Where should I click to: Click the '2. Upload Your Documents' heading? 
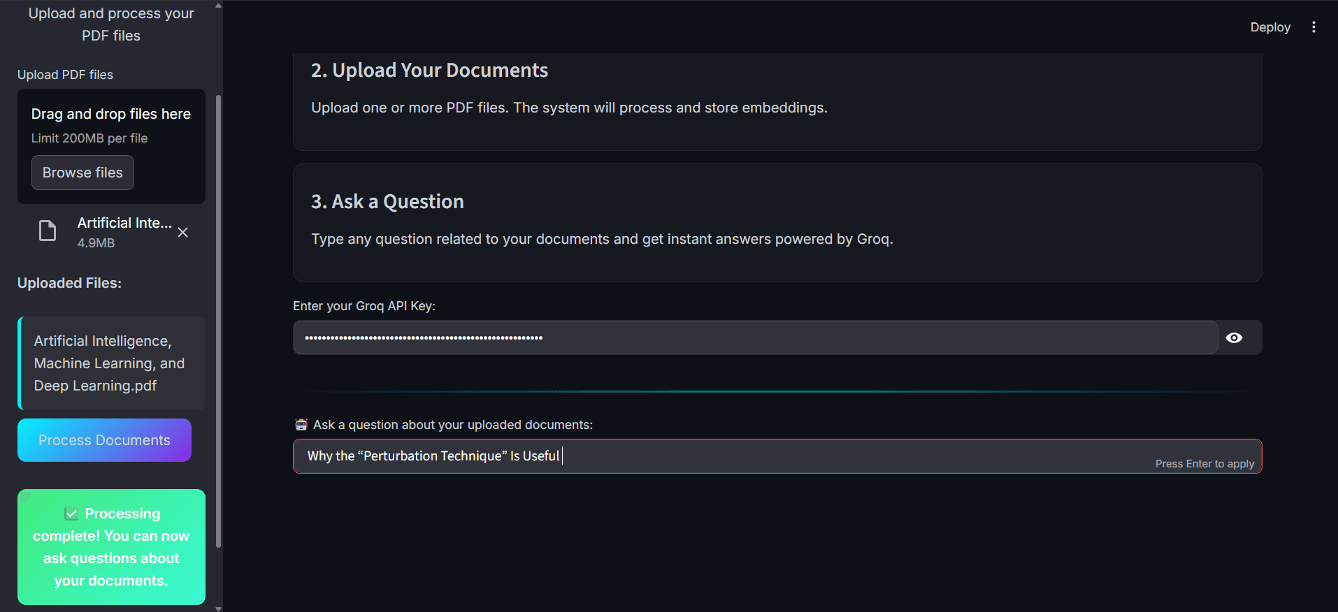click(429, 71)
